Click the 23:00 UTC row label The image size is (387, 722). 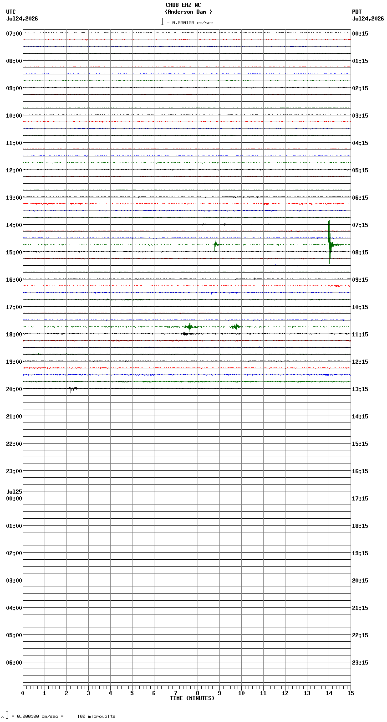[14, 471]
